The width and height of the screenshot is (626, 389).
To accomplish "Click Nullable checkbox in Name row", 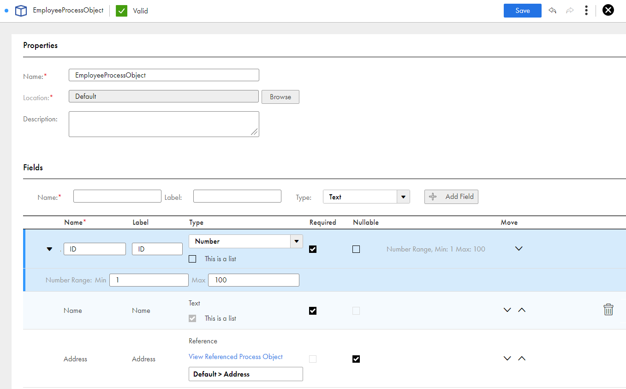I will 356,311.
